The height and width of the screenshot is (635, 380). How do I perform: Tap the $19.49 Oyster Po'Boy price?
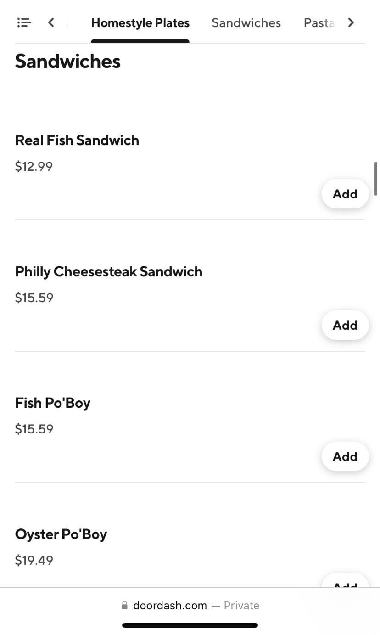34,560
